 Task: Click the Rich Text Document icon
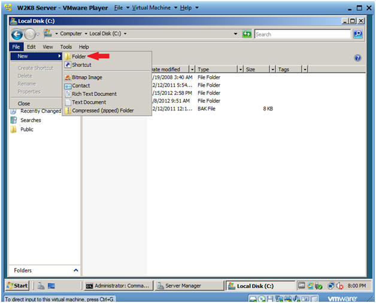[x=68, y=94]
